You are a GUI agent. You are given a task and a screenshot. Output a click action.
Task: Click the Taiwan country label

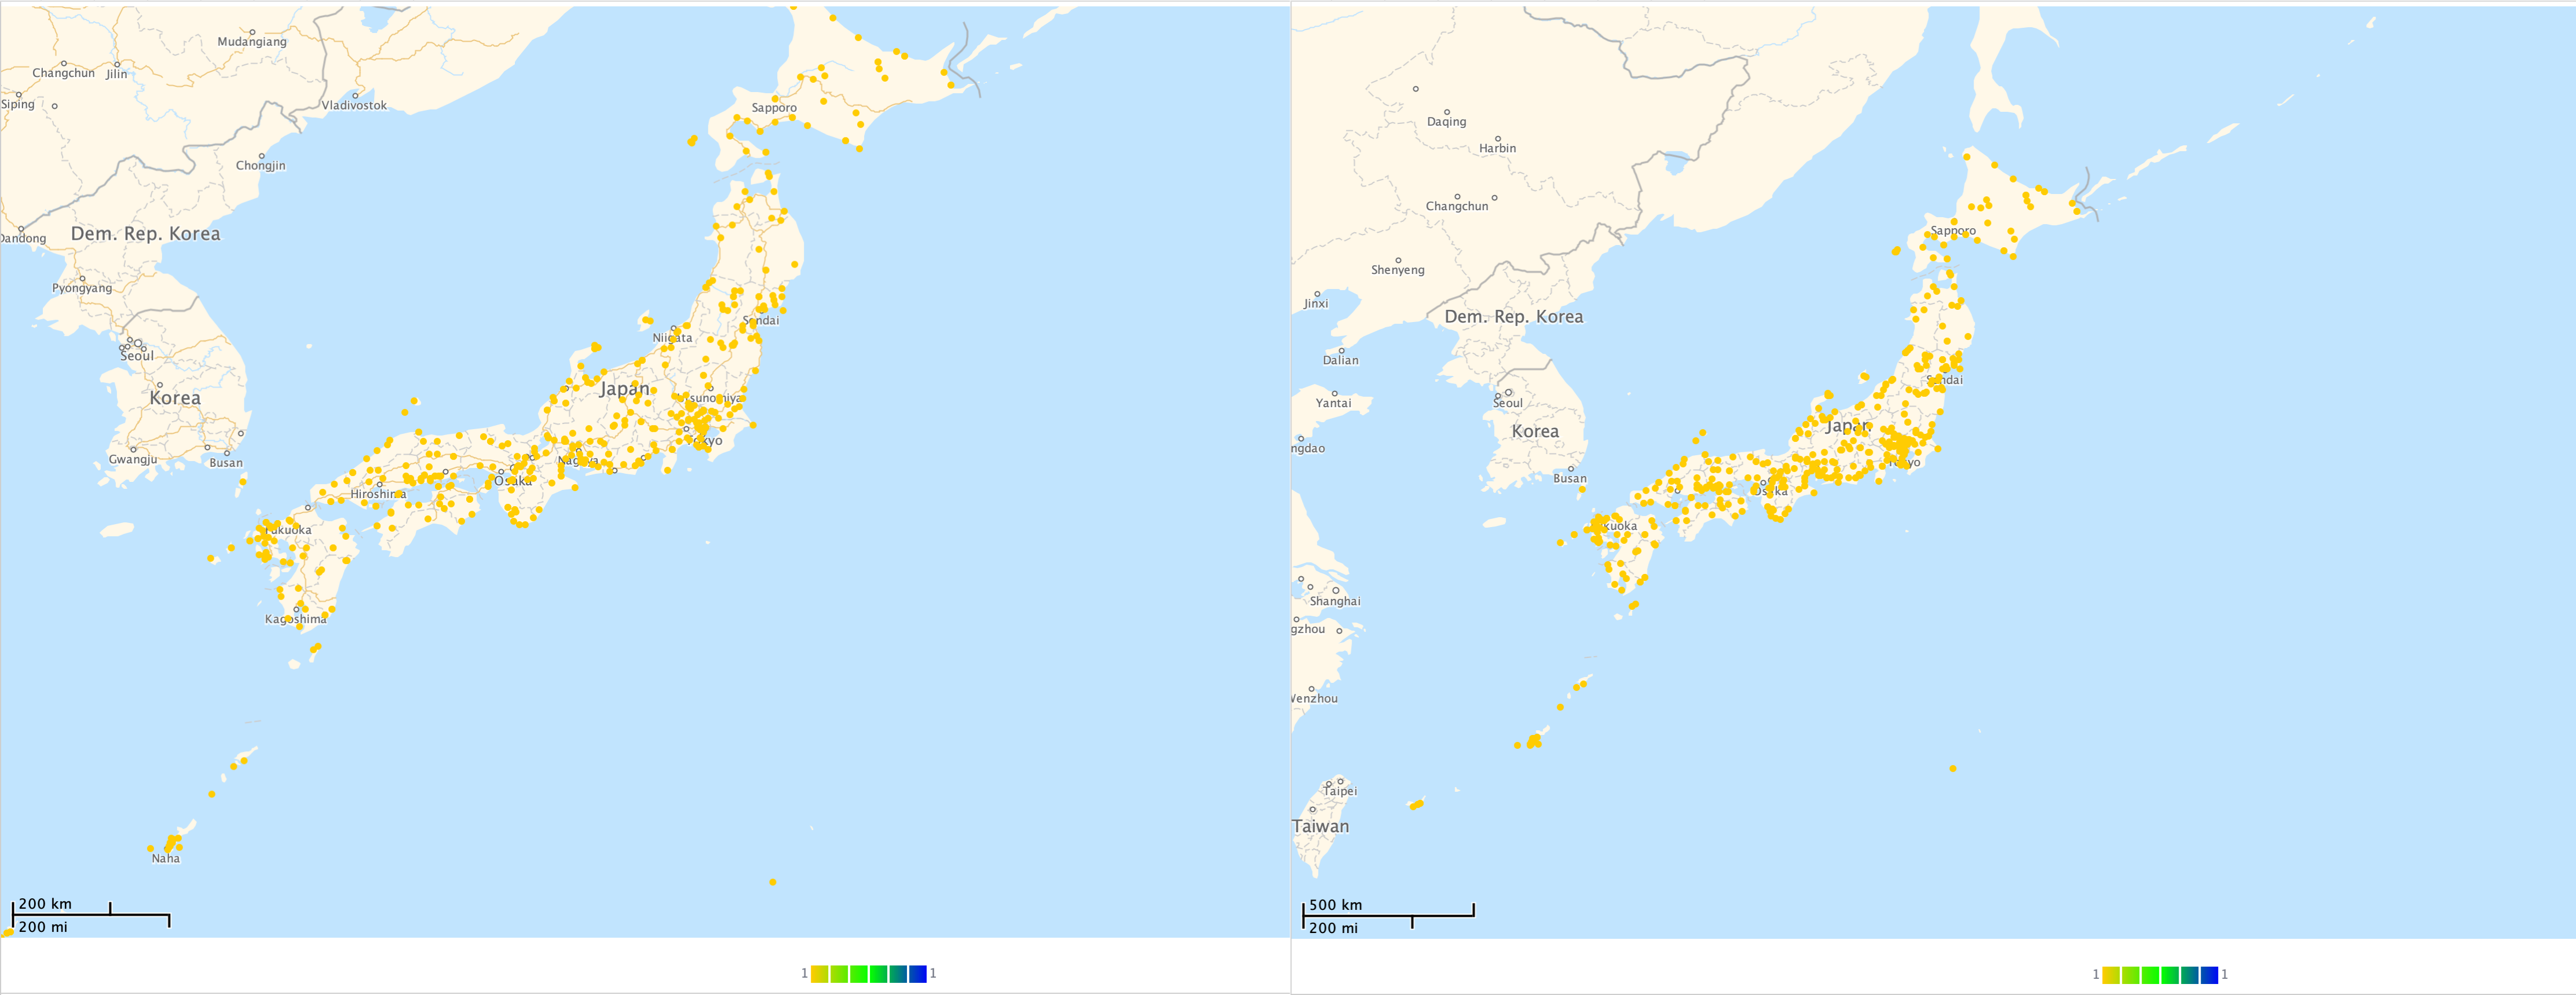coord(1320,827)
